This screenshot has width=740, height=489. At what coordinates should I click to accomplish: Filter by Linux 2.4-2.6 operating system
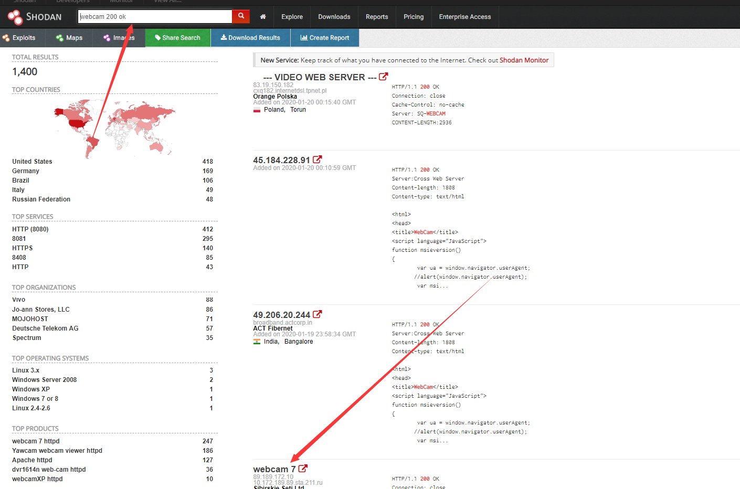(x=31, y=408)
